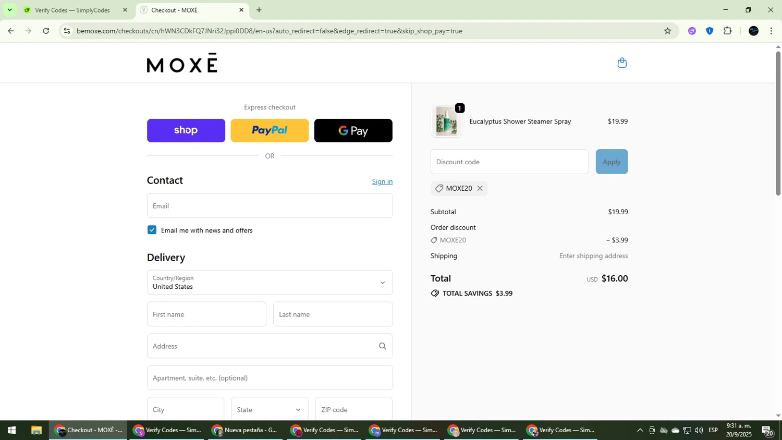Click the $16.00 total amount
This screenshot has width=782, height=440.
click(x=615, y=278)
